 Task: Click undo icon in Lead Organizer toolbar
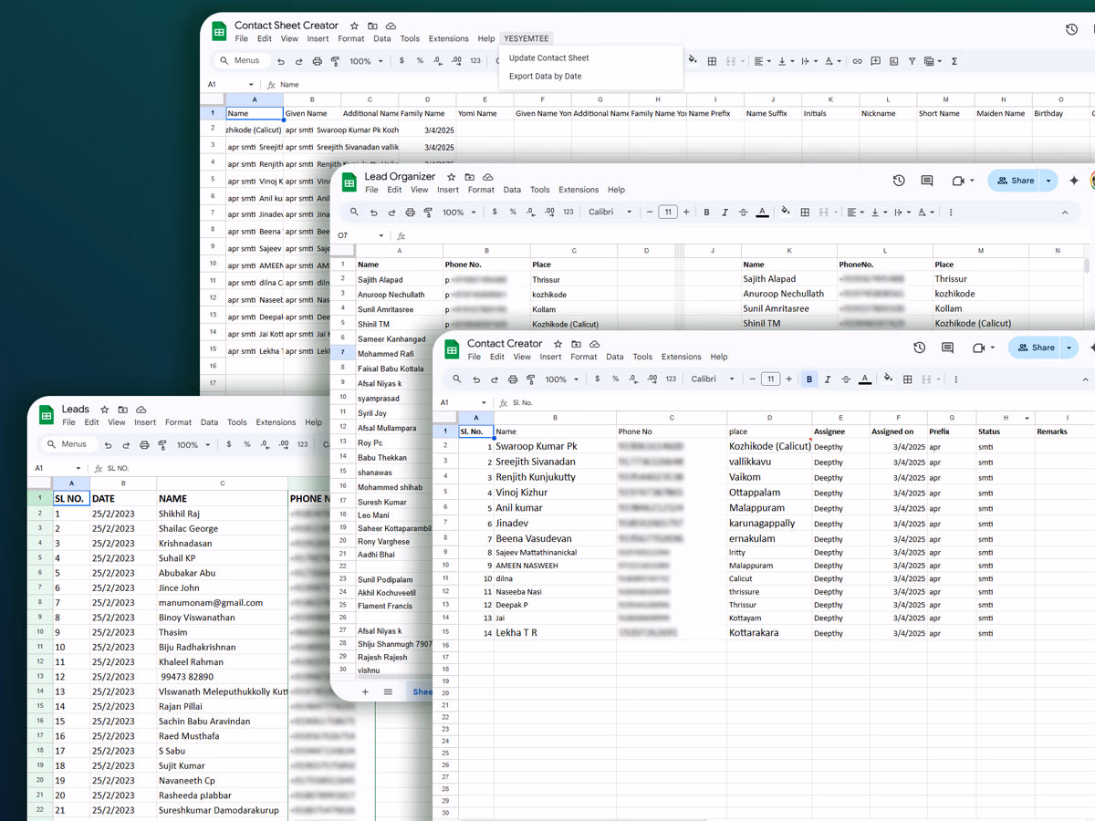click(373, 213)
